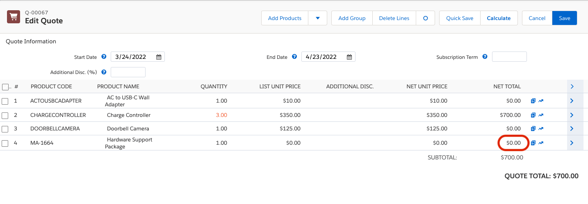Screen dimensions: 588x204
Task: Click the Quick Save button
Action: (459, 18)
